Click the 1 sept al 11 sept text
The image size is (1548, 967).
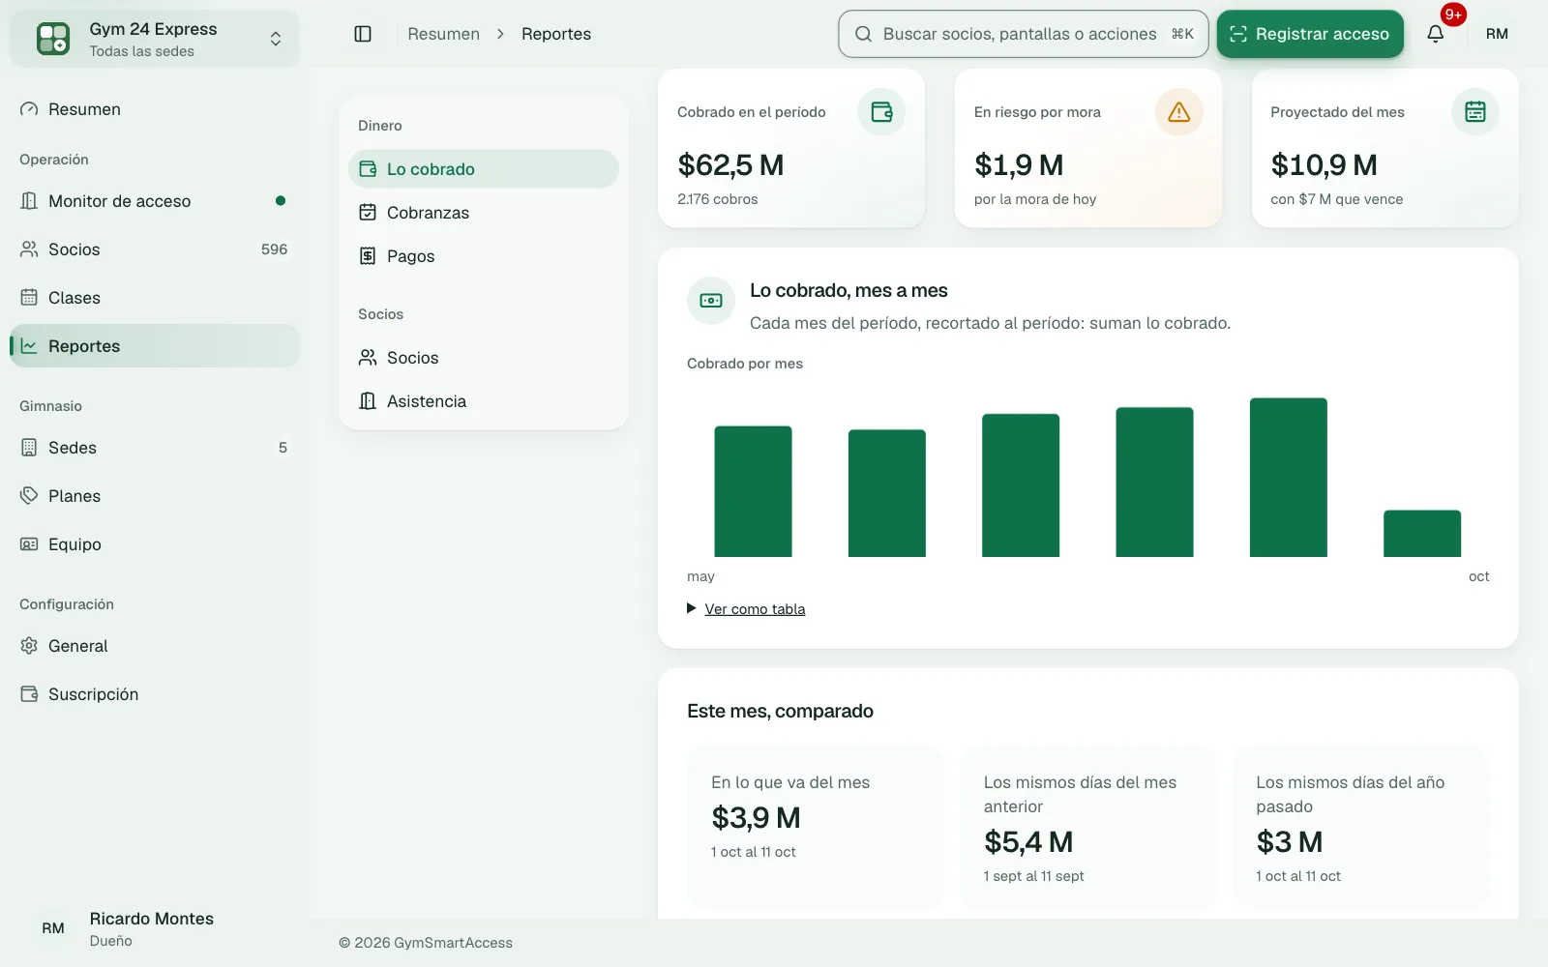tap(1033, 876)
